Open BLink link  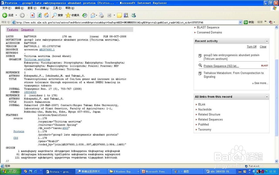[202, 104]
